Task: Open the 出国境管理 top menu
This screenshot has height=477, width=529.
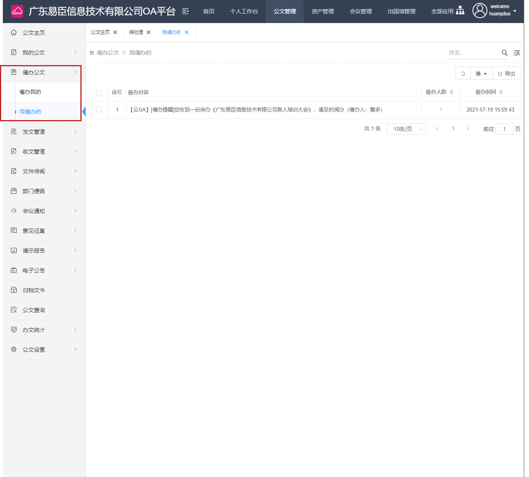Action: [401, 11]
